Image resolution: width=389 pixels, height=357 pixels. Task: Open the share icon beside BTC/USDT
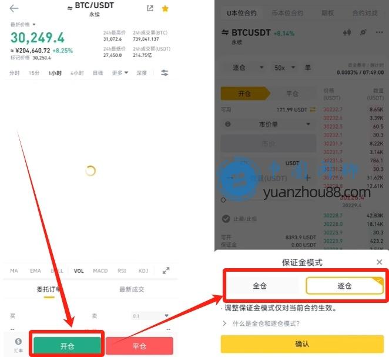(150, 8)
